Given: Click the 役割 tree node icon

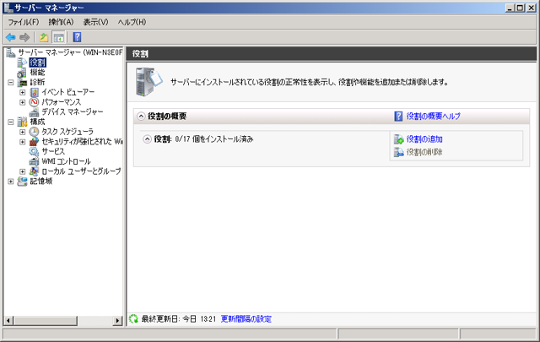Looking at the screenshot, I should coord(22,62).
